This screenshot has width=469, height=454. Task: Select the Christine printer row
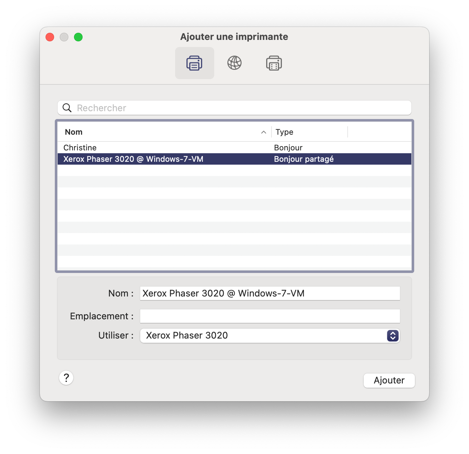tap(234, 148)
